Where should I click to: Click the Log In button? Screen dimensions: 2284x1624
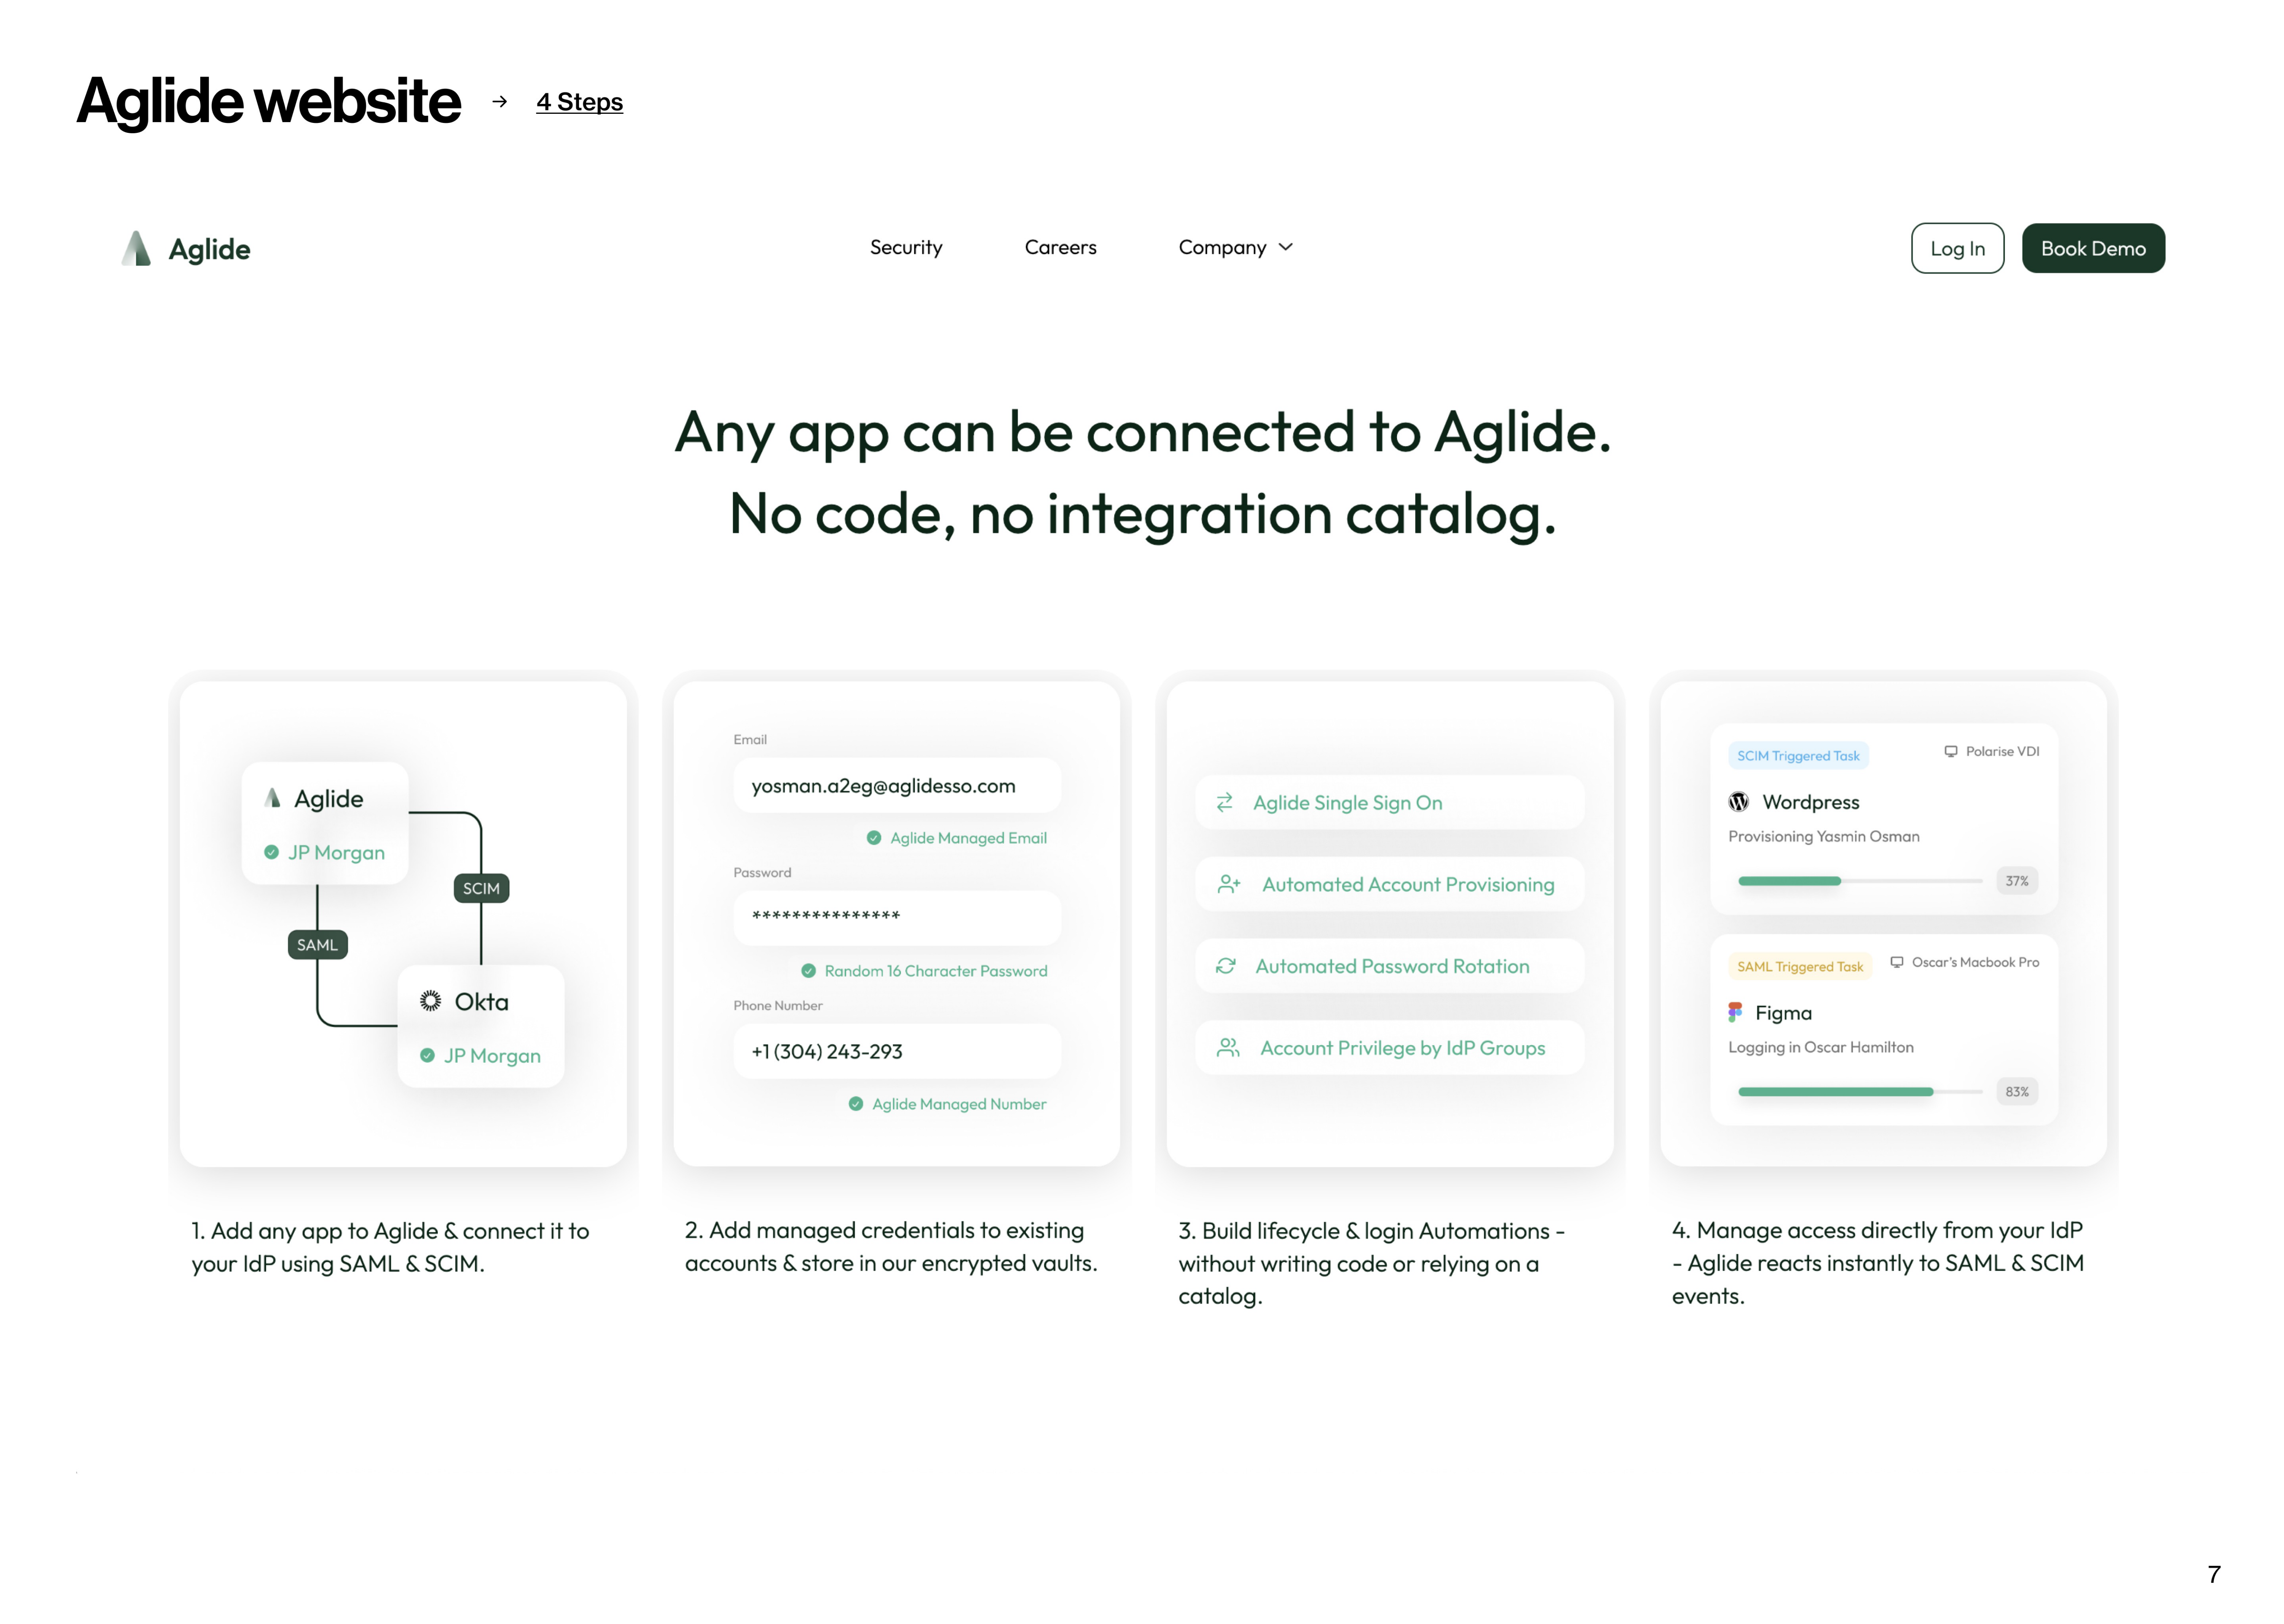[1957, 248]
